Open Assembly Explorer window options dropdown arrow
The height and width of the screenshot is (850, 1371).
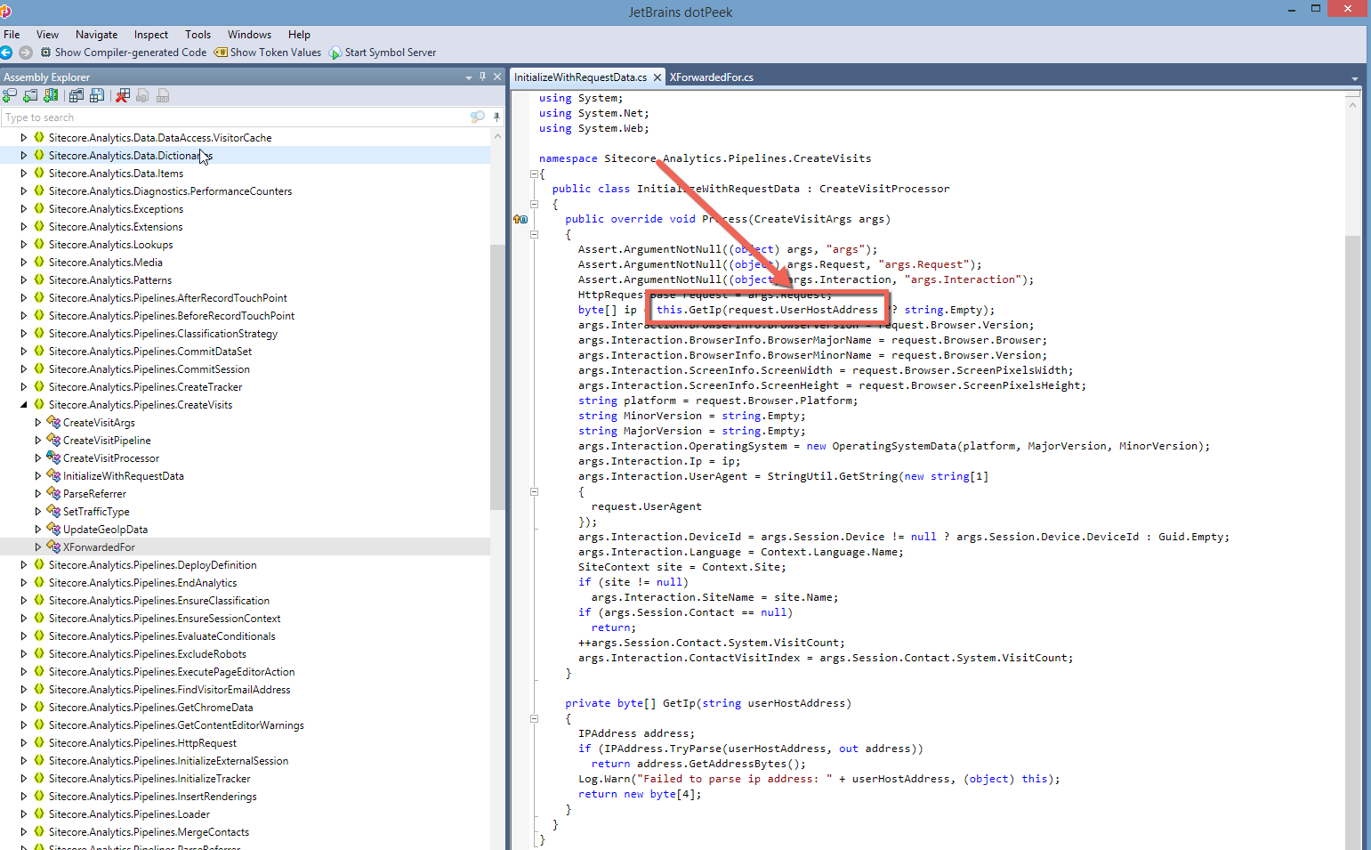tap(469, 77)
